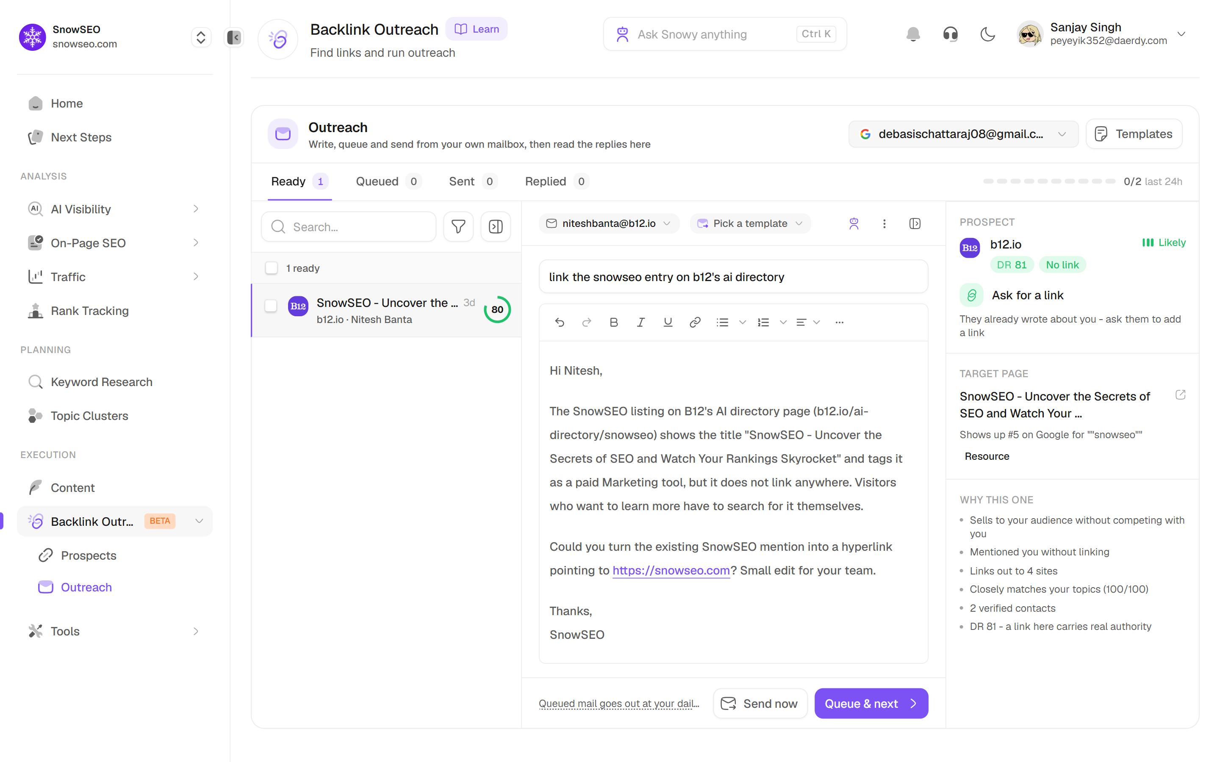Screen dimensions: 1220x762
Task: Collapse the left sidebar panel
Action: (234, 37)
